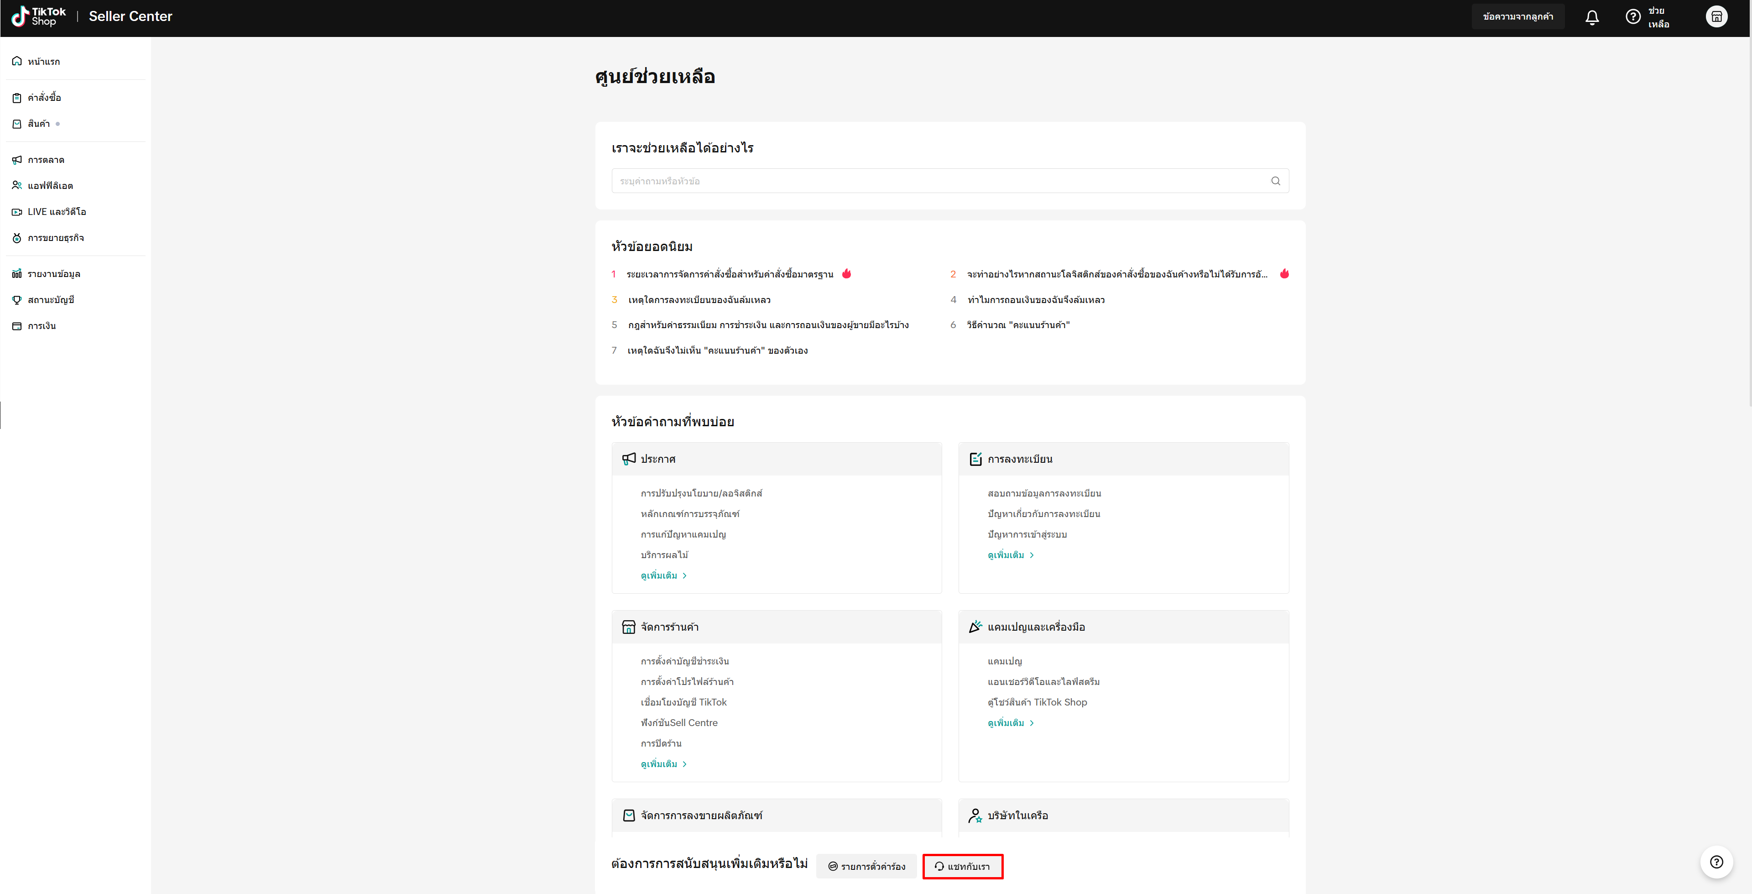Open the help question-mark icon in header

1632,17
